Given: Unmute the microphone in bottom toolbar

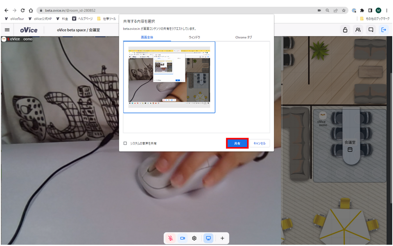Looking at the screenshot, I should click(x=171, y=238).
